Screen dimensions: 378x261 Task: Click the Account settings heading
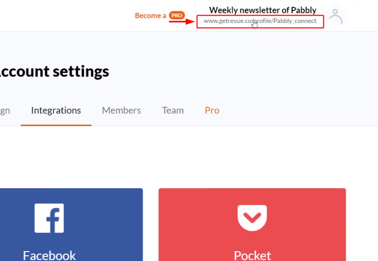[x=54, y=71]
